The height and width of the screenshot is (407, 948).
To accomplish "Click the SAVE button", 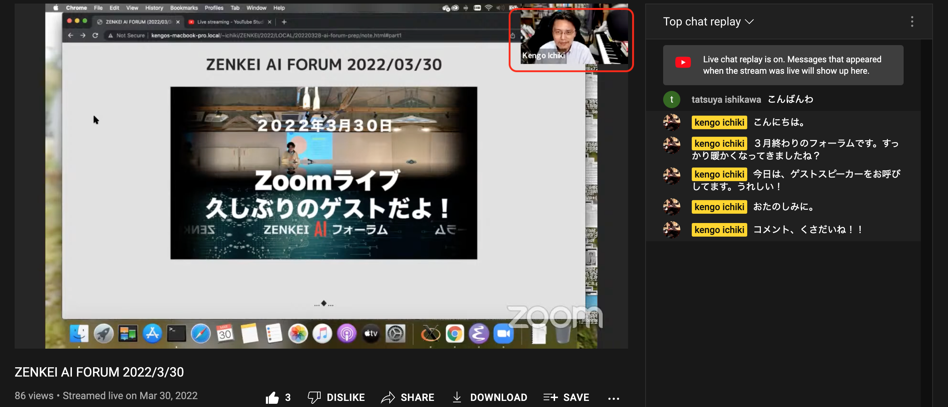I will click(566, 397).
